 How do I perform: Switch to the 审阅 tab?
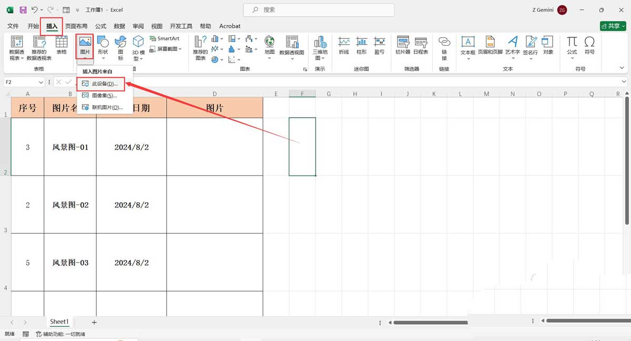(x=138, y=26)
